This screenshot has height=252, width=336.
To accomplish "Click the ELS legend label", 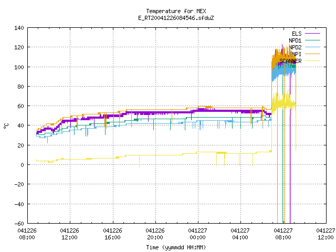I will (x=297, y=34).
